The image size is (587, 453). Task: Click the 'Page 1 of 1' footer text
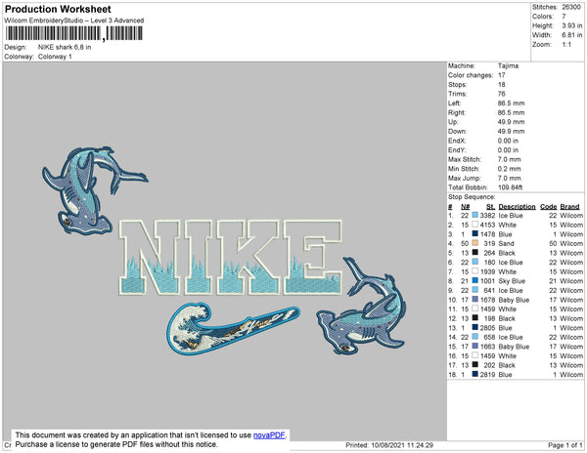(564, 445)
